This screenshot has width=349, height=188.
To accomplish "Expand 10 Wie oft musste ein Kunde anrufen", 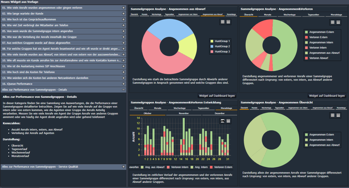I will point(124,60).
